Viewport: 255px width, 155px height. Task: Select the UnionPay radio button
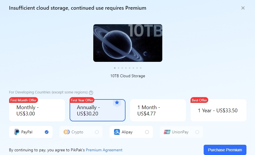(197, 132)
